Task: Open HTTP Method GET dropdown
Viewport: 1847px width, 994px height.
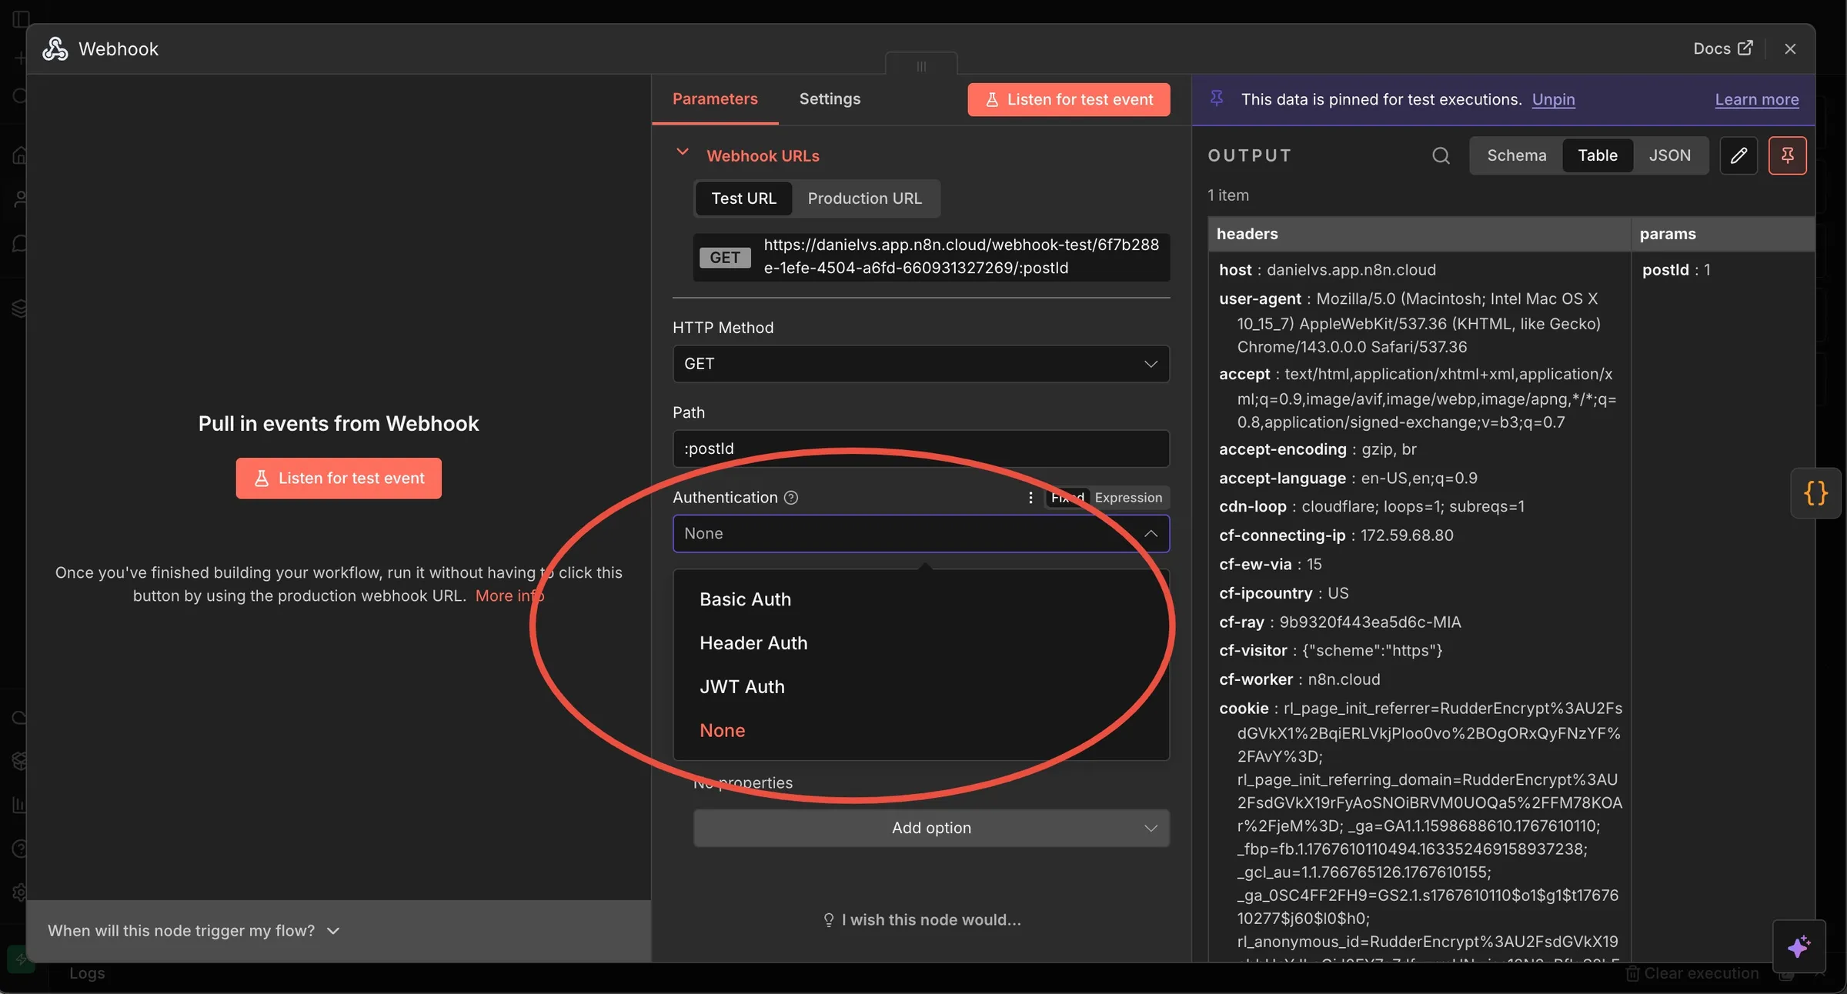Action: click(921, 363)
